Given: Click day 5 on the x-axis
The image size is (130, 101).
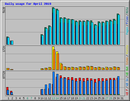Looking at the screenshot, I should (24, 98).
